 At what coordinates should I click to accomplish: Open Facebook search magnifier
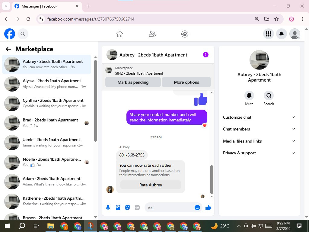click(x=23, y=34)
